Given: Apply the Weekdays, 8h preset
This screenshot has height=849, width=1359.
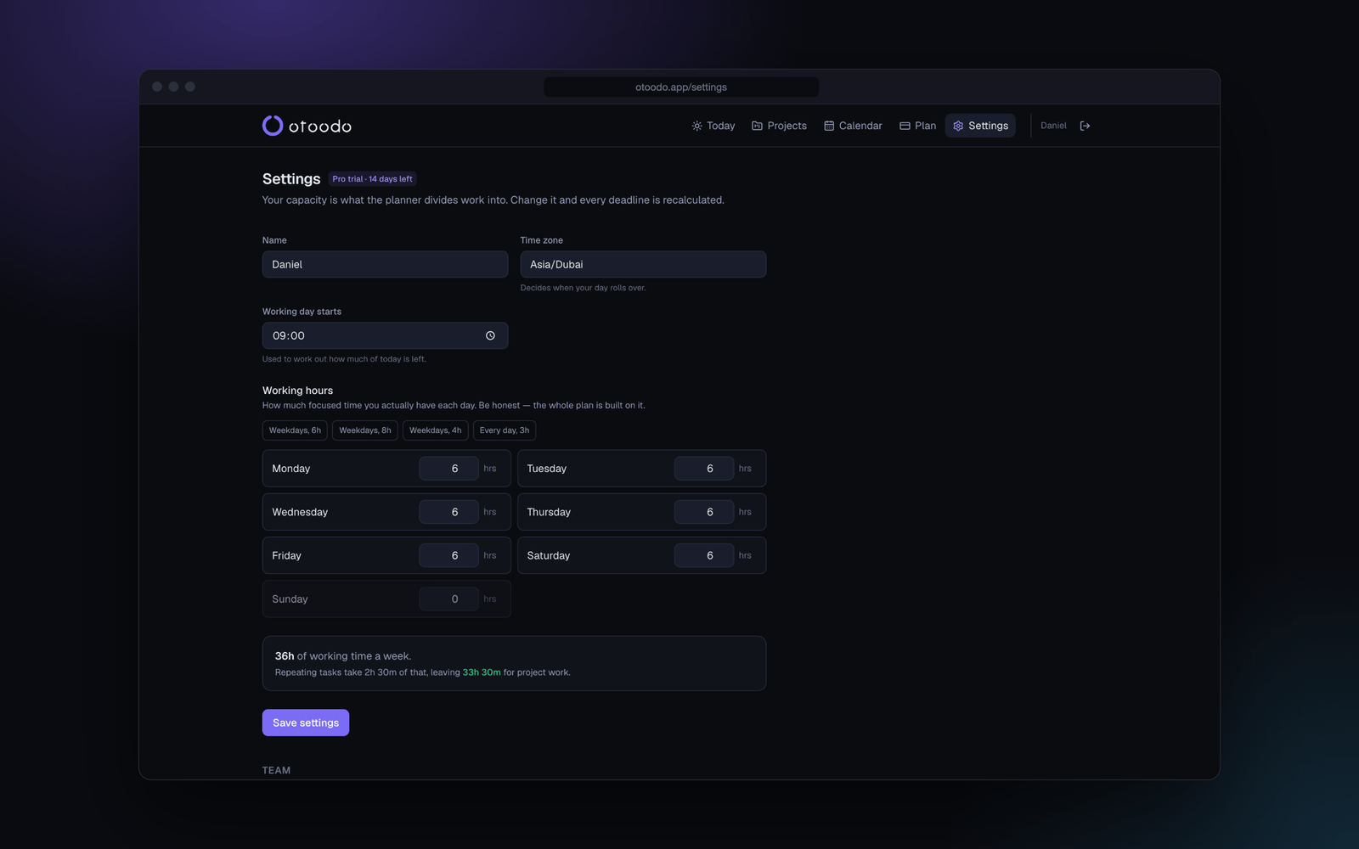Looking at the screenshot, I should point(365,430).
